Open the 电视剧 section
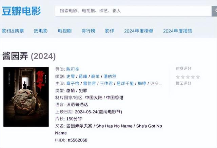The height and width of the screenshot is (148, 217). 65,31
